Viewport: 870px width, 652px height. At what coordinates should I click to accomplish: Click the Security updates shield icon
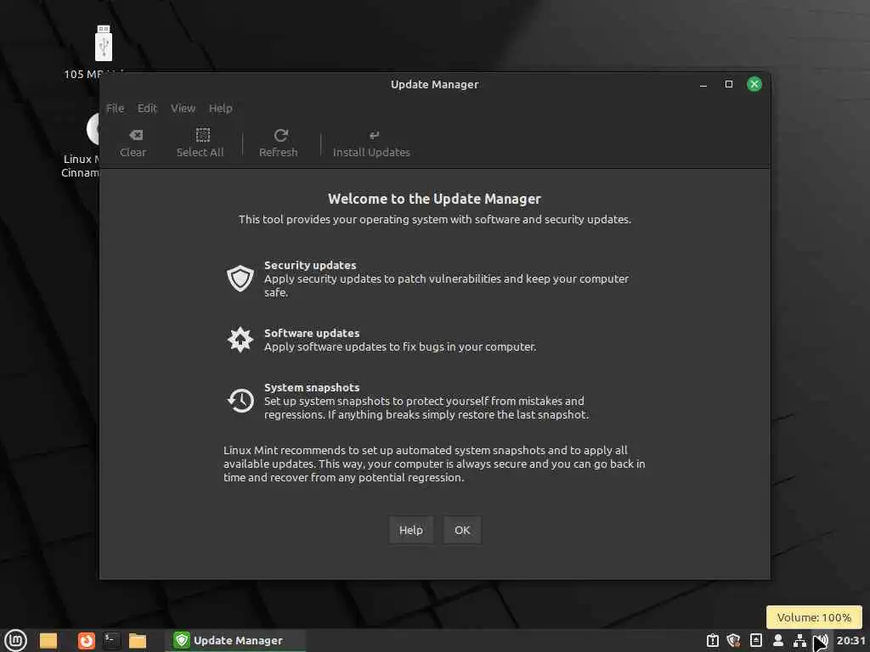pyautogui.click(x=240, y=278)
